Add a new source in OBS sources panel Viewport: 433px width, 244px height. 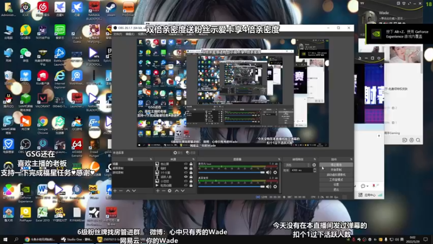158,191
